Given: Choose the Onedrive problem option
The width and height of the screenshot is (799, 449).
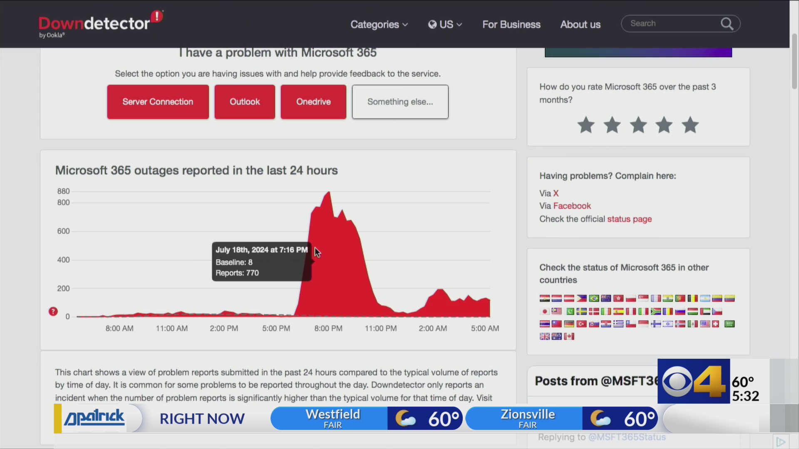Looking at the screenshot, I should [313, 101].
